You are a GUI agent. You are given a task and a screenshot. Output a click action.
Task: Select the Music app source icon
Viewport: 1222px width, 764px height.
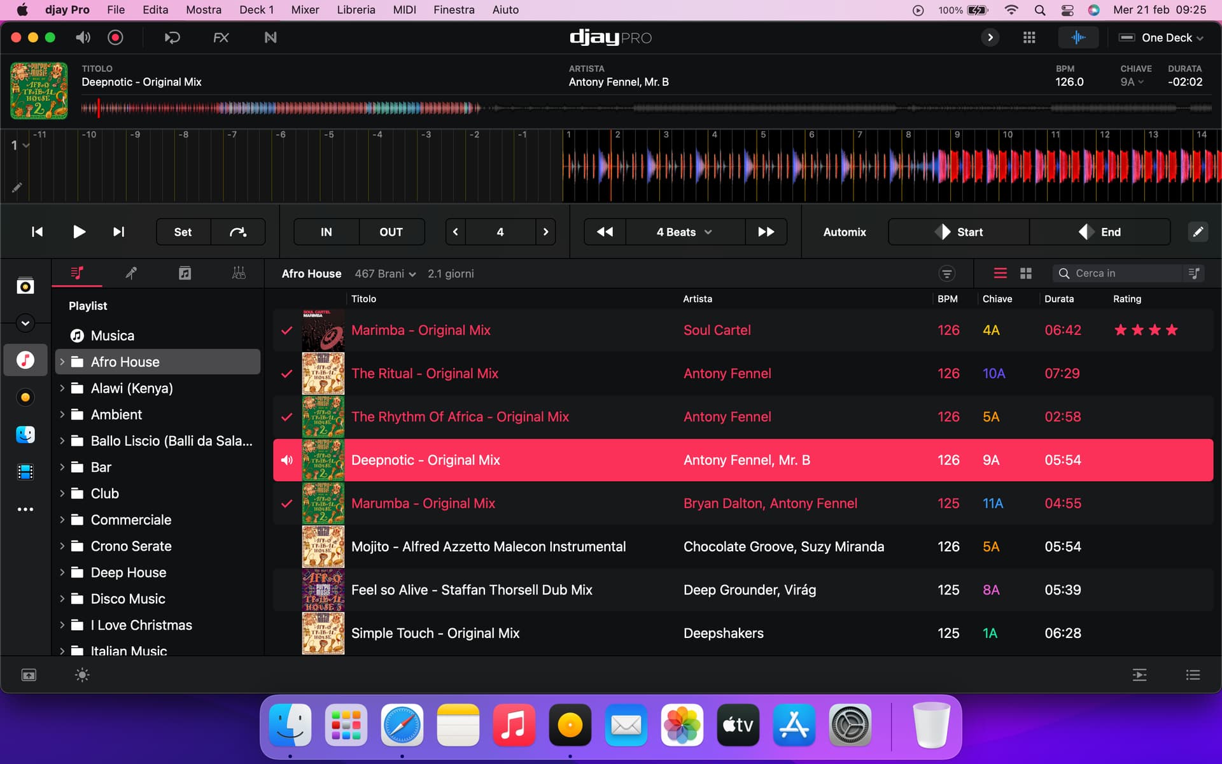25,360
